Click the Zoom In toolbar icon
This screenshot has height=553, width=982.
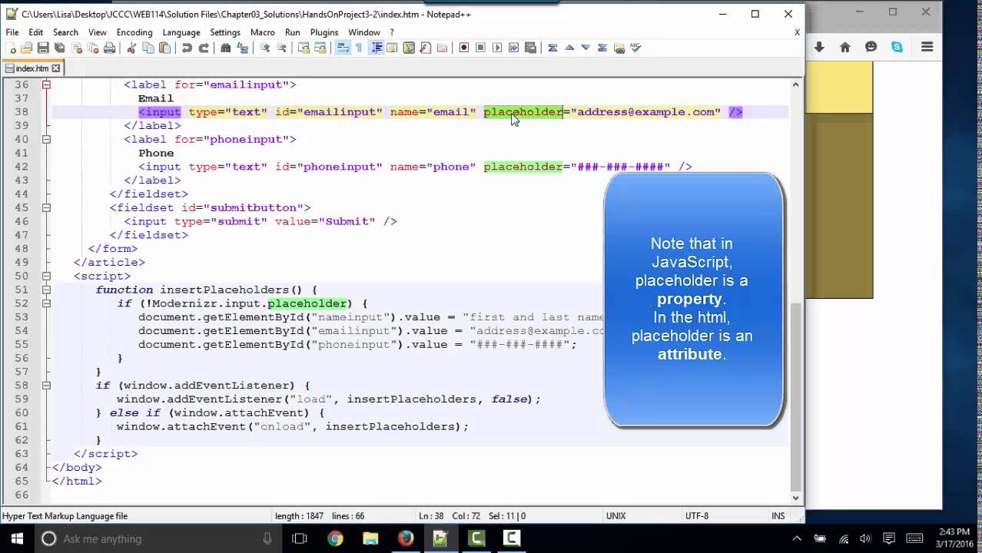264,48
